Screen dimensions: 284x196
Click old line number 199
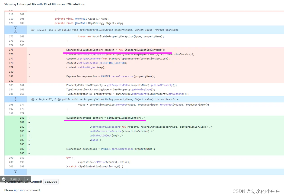pyautogui.click(x=11, y=158)
